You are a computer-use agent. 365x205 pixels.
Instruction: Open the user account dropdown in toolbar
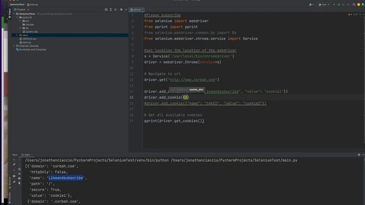311,5
